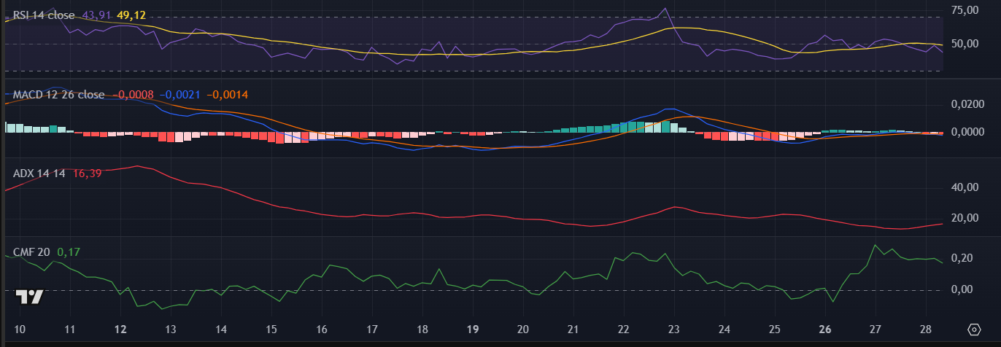Image resolution: width=1001 pixels, height=347 pixels.
Task: Click date 27 on the time axis
Action: pyautogui.click(x=876, y=329)
